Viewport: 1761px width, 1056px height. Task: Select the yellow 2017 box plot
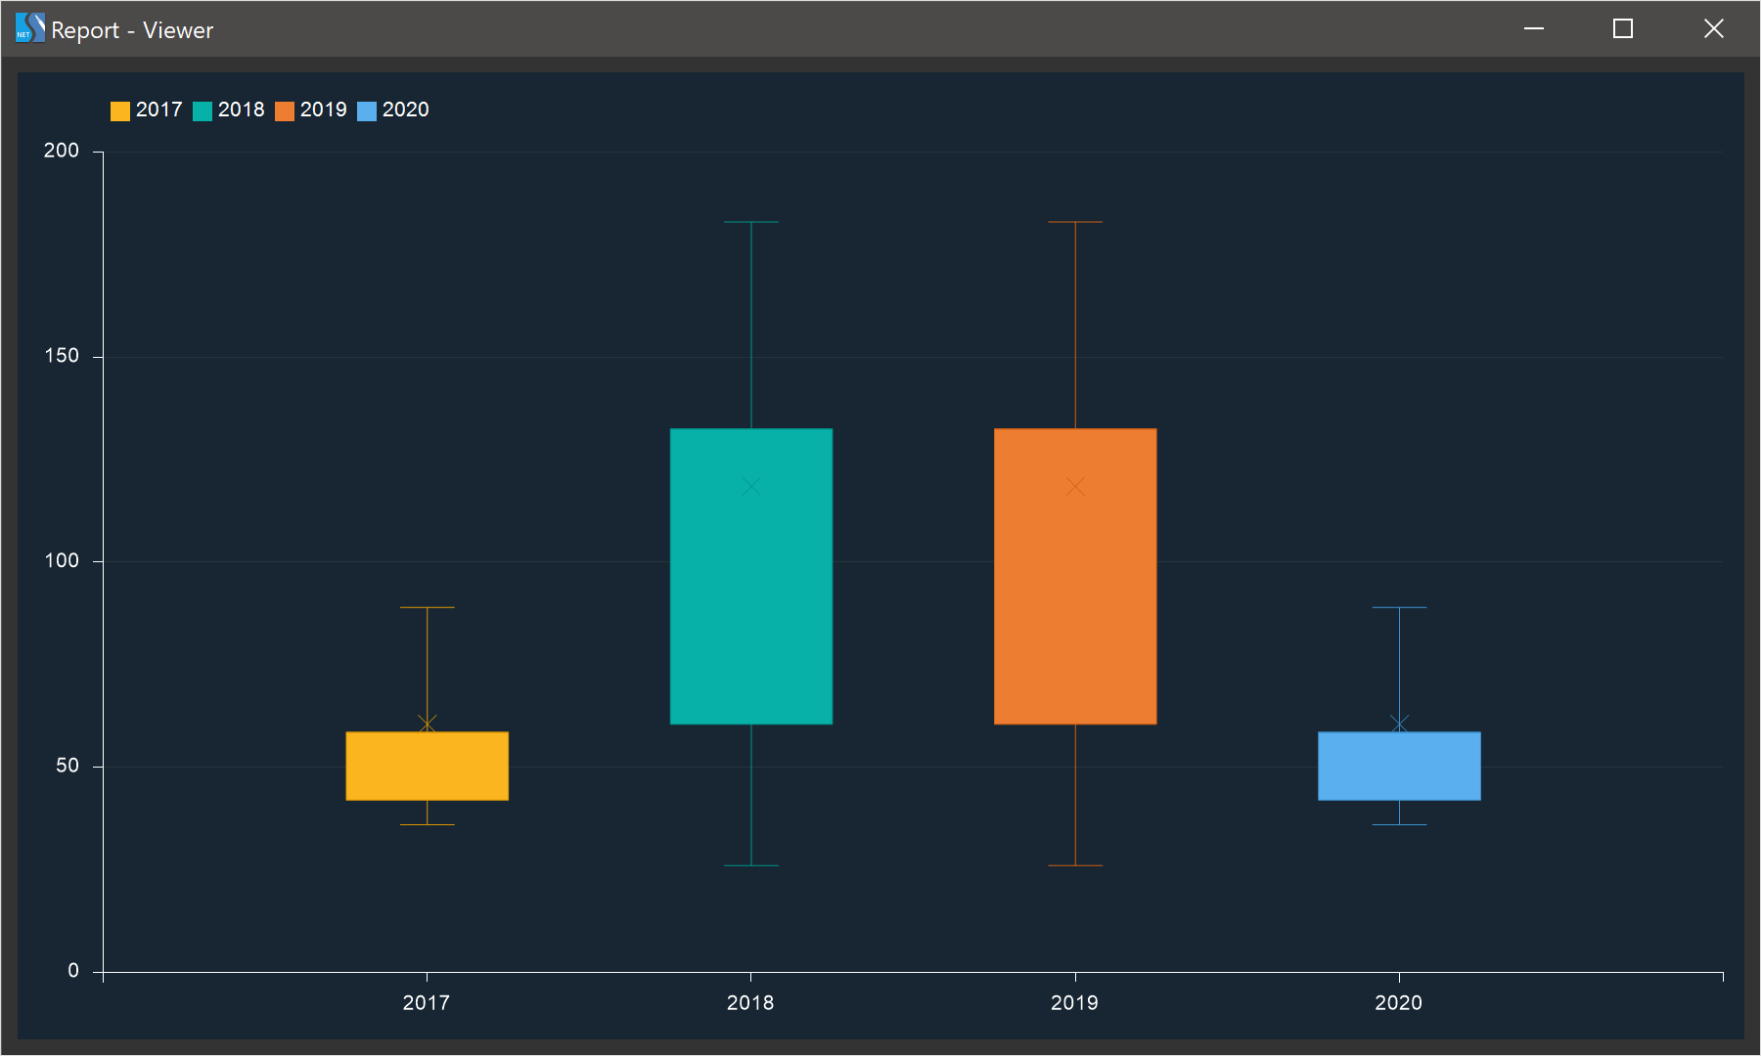[x=428, y=767]
